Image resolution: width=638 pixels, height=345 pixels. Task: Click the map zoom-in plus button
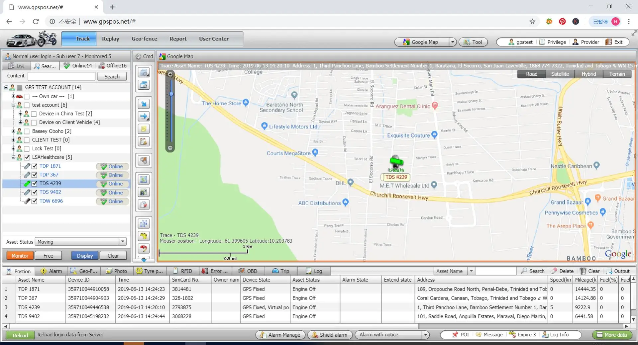tap(170, 74)
